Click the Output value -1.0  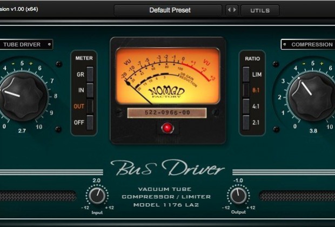tap(238, 181)
